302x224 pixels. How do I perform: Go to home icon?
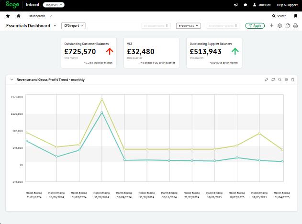(19, 16)
